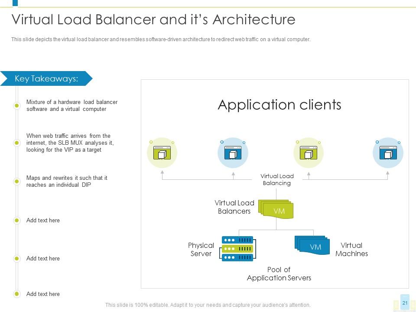The height and width of the screenshot is (312, 416).
Task: Select the 'Virtual Load Balancers' text label
Action: pyautogui.click(x=234, y=207)
